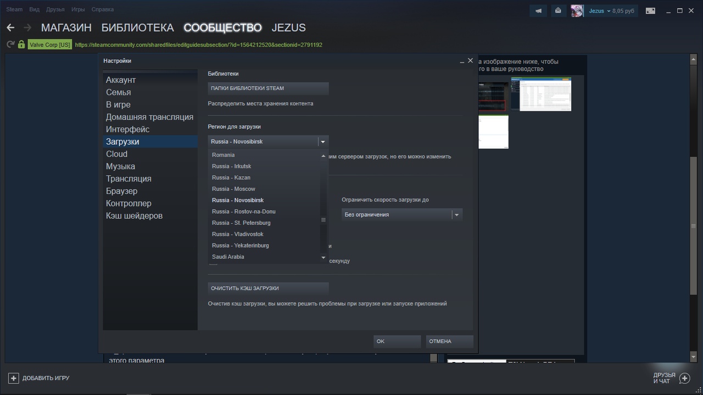Open Домашняя трансляция settings
This screenshot has width=703, height=395.
150,117
